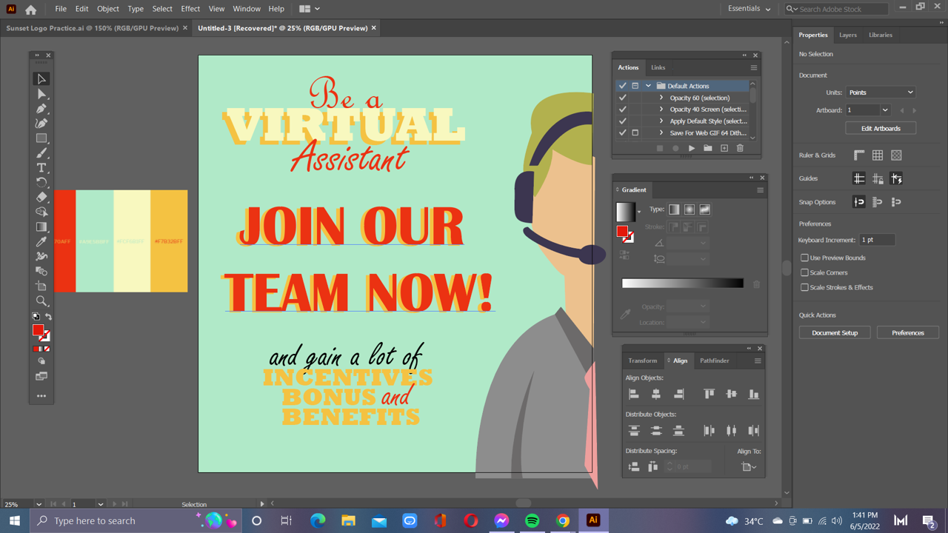The height and width of the screenshot is (533, 948).
Task: Switch to the Pathfinder tab
Action: (715, 361)
